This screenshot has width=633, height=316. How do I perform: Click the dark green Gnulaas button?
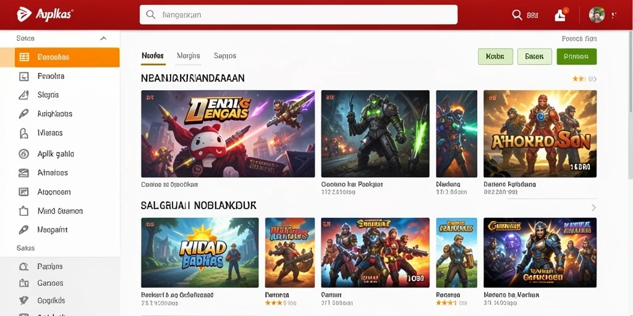(577, 57)
